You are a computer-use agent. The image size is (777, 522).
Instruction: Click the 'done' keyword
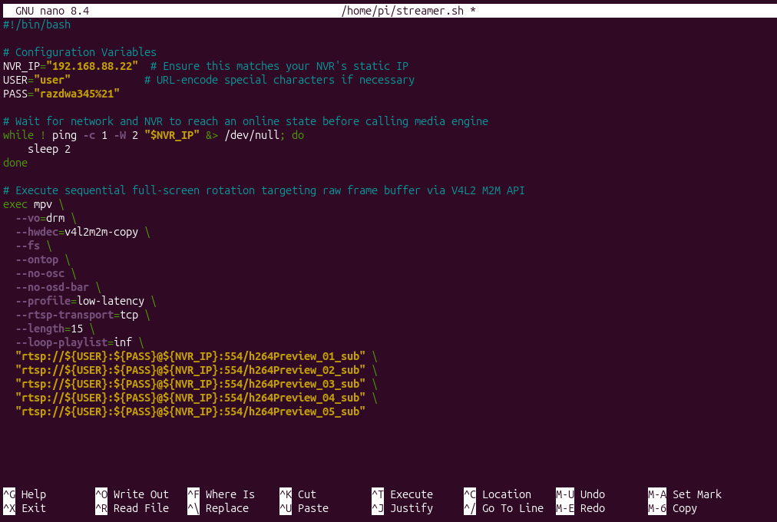pyautogui.click(x=15, y=163)
